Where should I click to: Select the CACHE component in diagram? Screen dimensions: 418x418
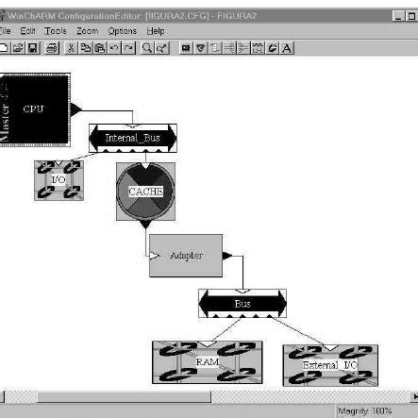145,192
